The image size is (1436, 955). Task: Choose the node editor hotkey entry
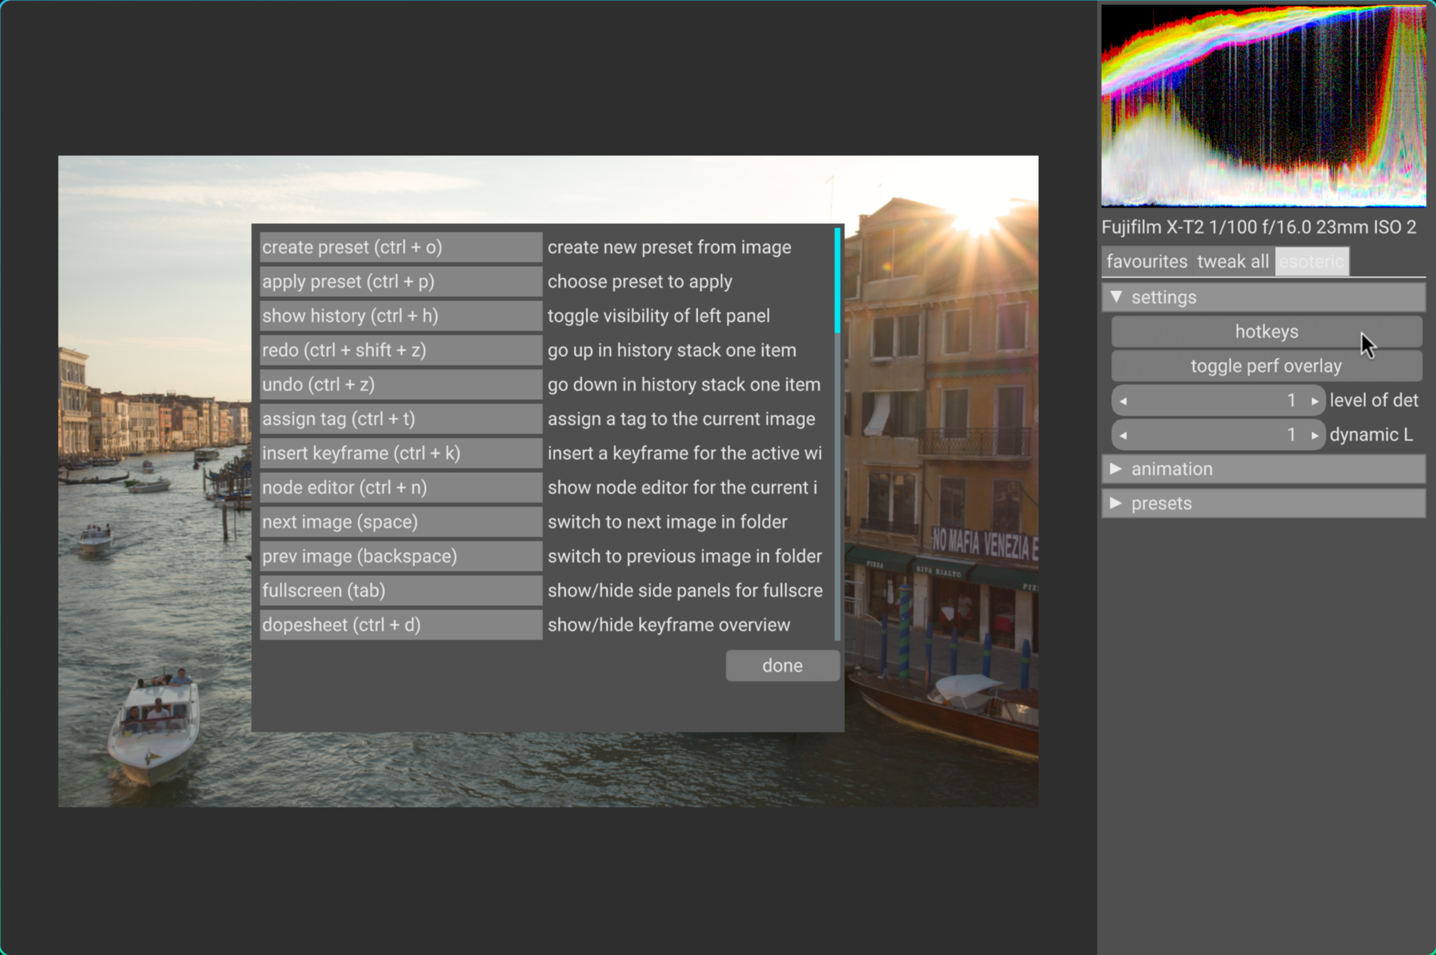[400, 488]
